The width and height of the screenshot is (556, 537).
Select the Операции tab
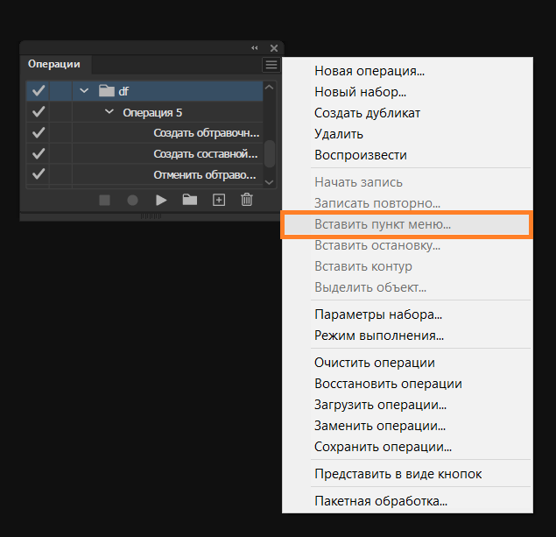pyautogui.click(x=54, y=64)
